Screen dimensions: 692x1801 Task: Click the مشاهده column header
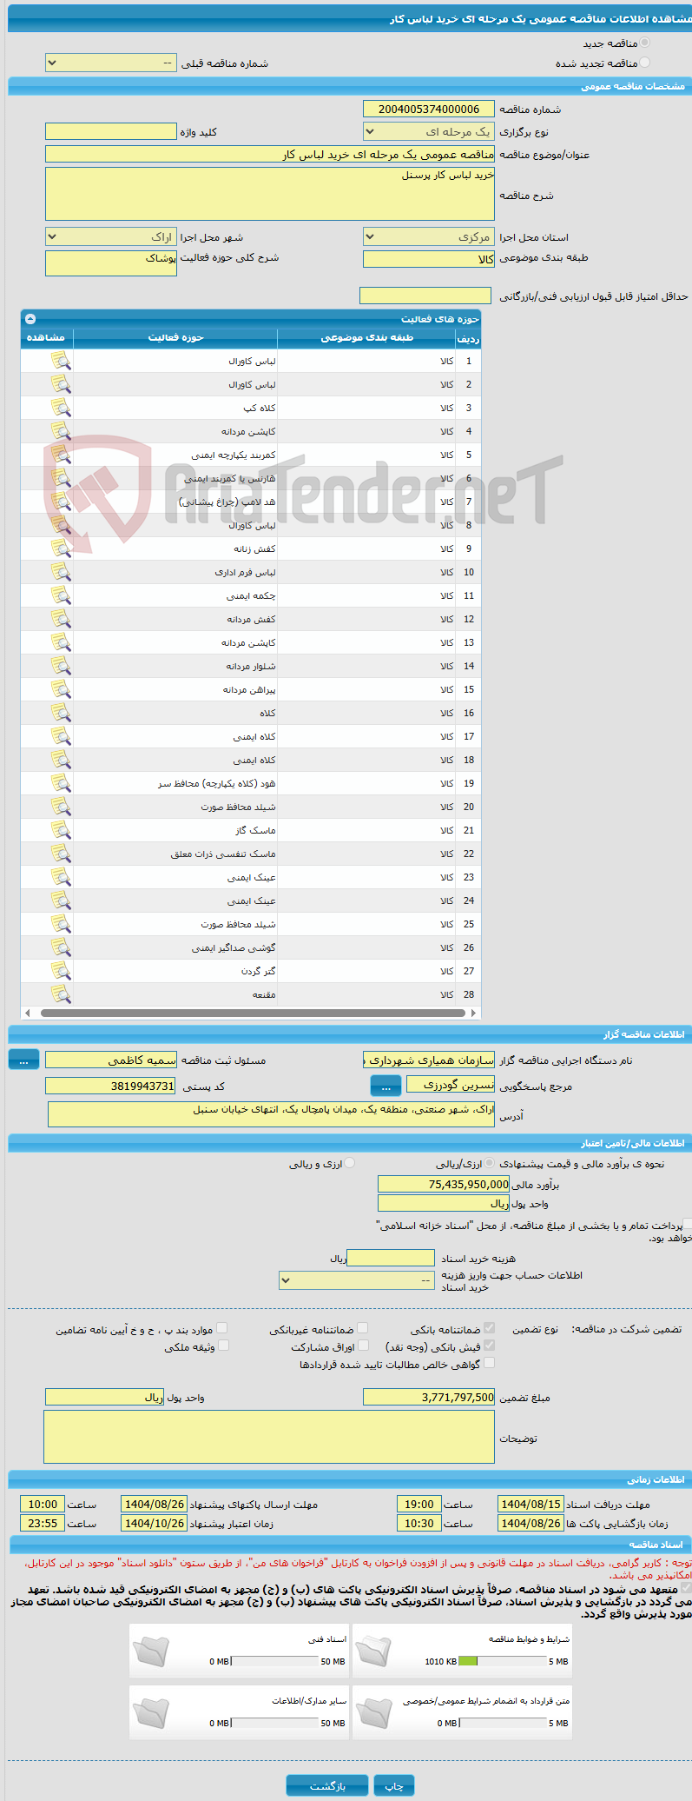[x=46, y=337]
